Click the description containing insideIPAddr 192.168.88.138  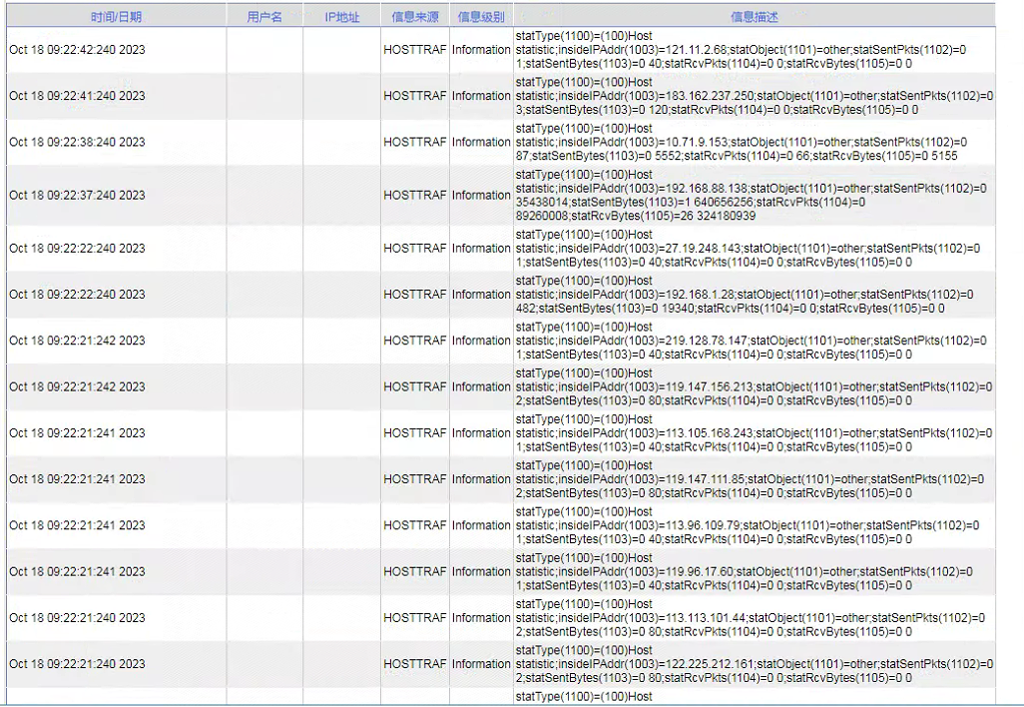click(x=751, y=196)
